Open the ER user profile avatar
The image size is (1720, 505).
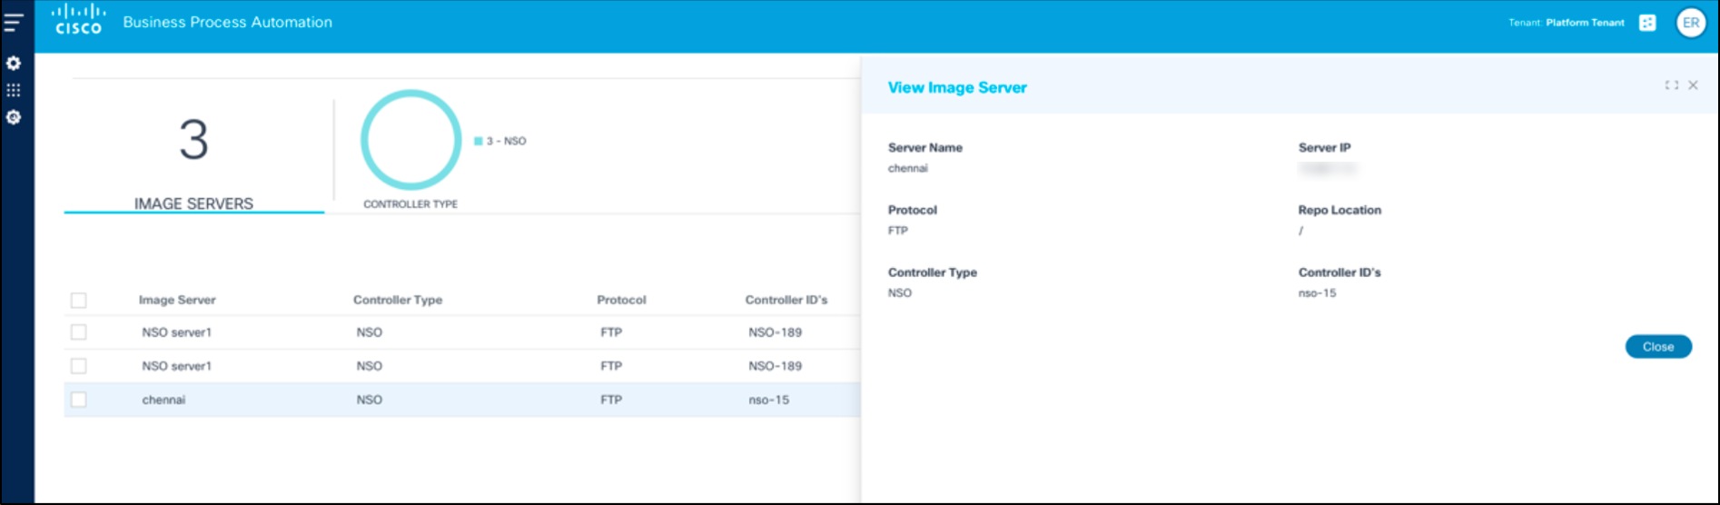(1691, 23)
